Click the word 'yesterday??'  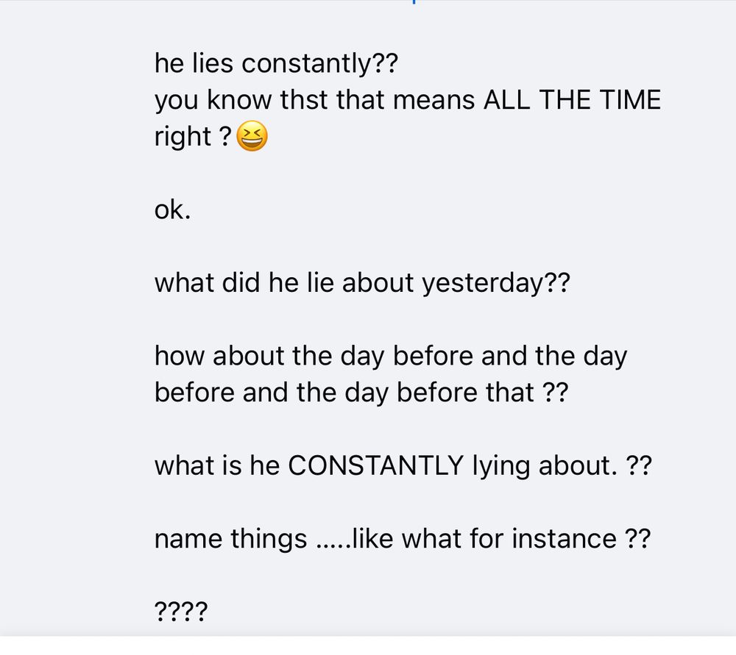click(x=495, y=283)
